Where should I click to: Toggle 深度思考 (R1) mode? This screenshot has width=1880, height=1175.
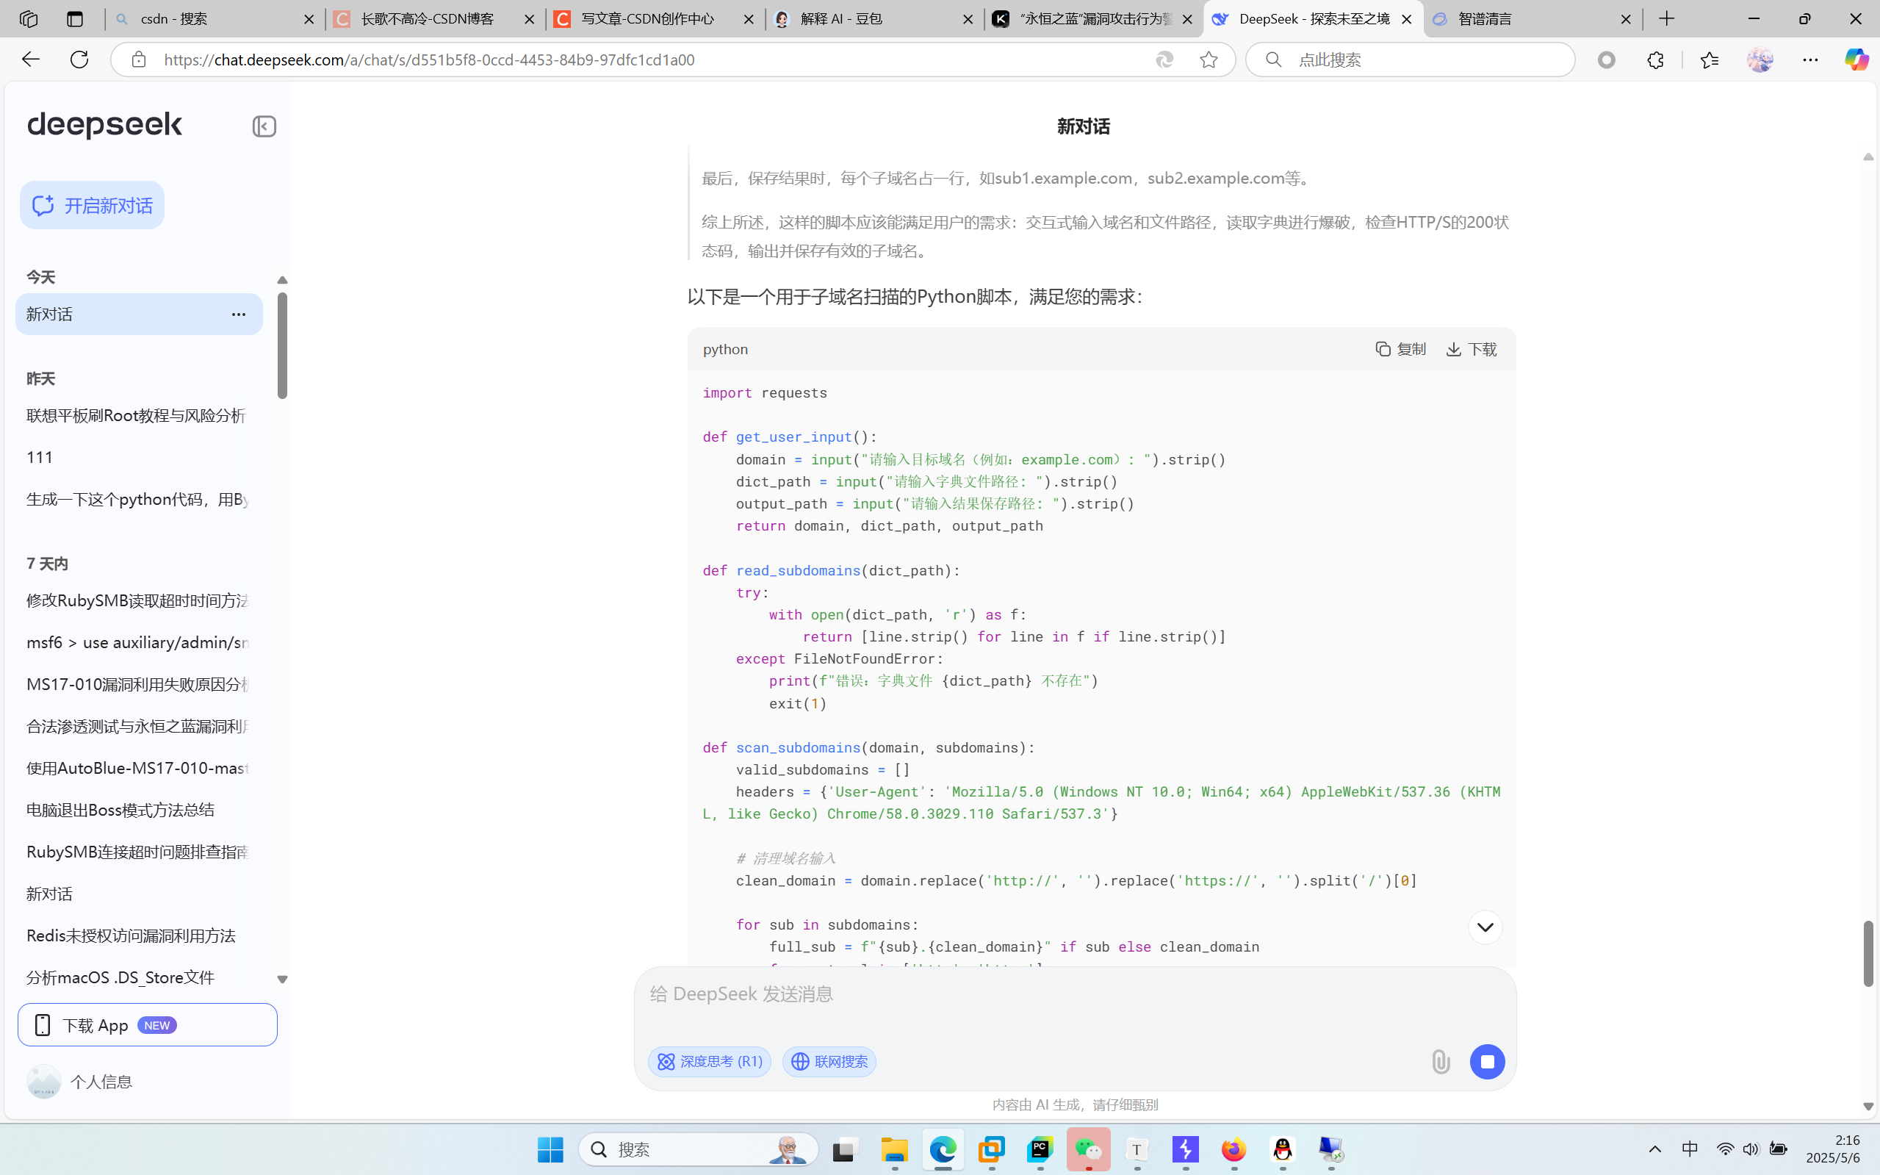[x=709, y=1062]
